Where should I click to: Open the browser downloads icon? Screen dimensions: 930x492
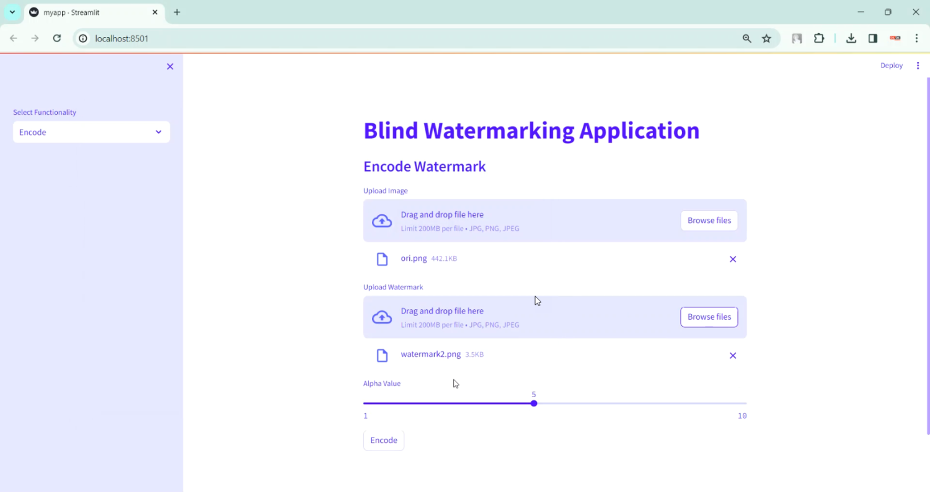(x=851, y=38)
